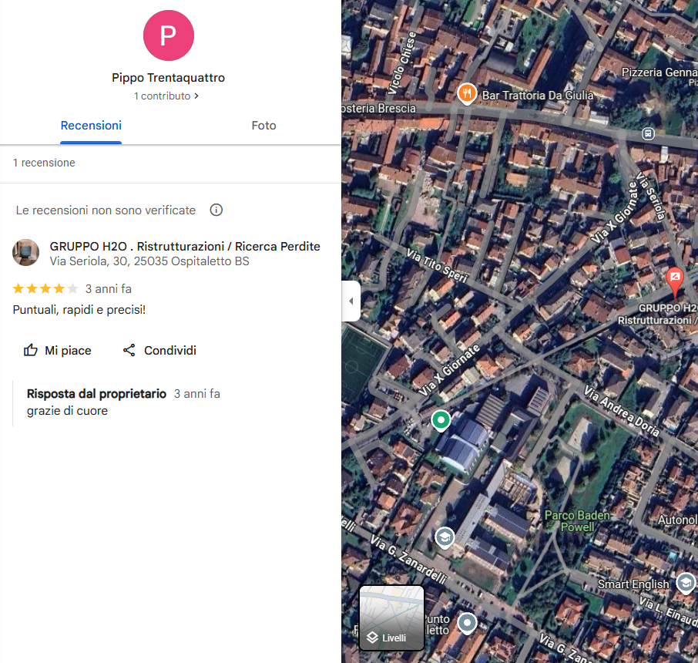
Task: Open the 1 contributo link
Action: (166, 96)
